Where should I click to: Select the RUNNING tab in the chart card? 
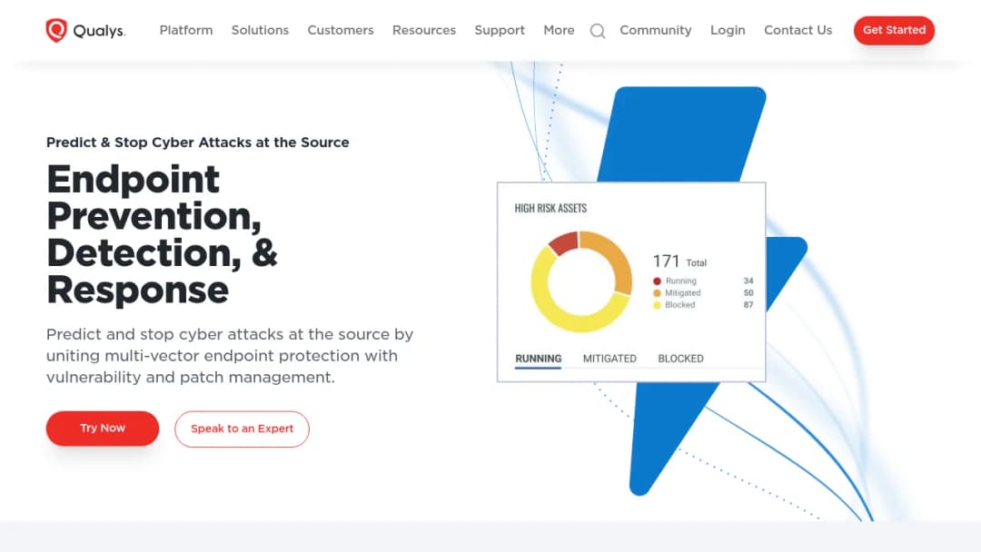[538, 359]
